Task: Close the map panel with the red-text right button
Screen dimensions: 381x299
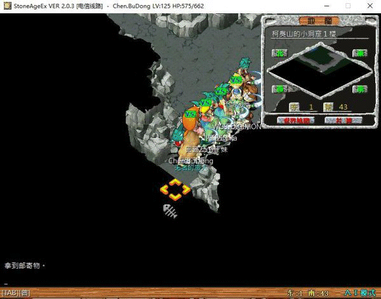Action: (x=344, y=120)
